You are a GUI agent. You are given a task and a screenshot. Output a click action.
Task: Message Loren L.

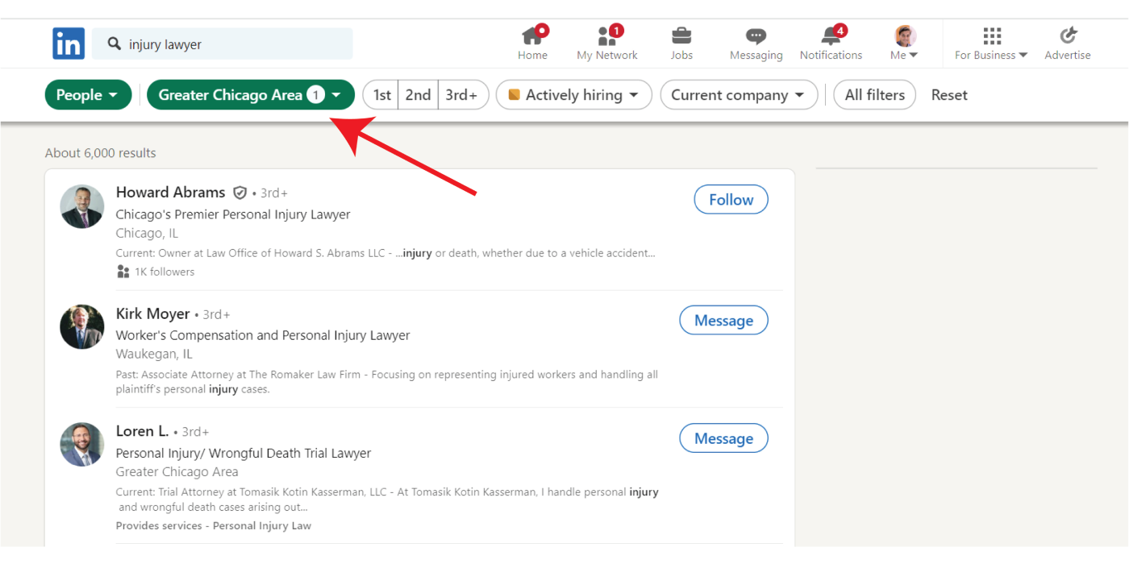point(724,438)
